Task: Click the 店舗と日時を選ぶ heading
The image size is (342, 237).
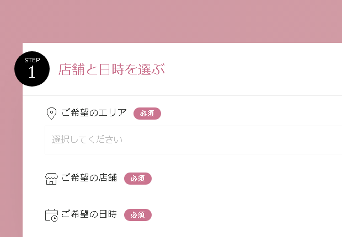Action: tap(111, 69)
